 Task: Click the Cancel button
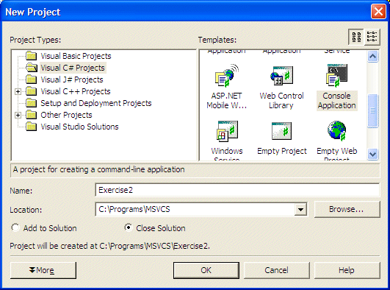pos(277,270)
